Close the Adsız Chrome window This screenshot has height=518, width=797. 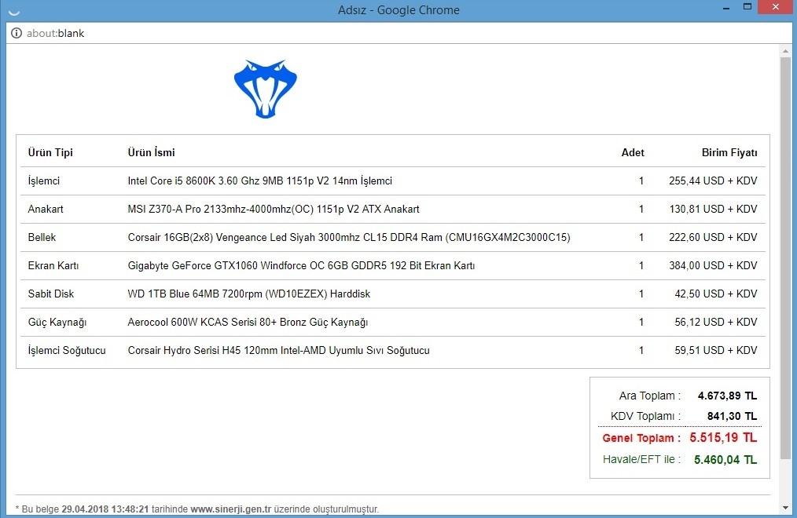tap(775, 7)
